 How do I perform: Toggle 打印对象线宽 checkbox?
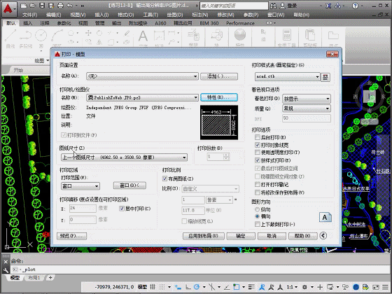point(258,145)
